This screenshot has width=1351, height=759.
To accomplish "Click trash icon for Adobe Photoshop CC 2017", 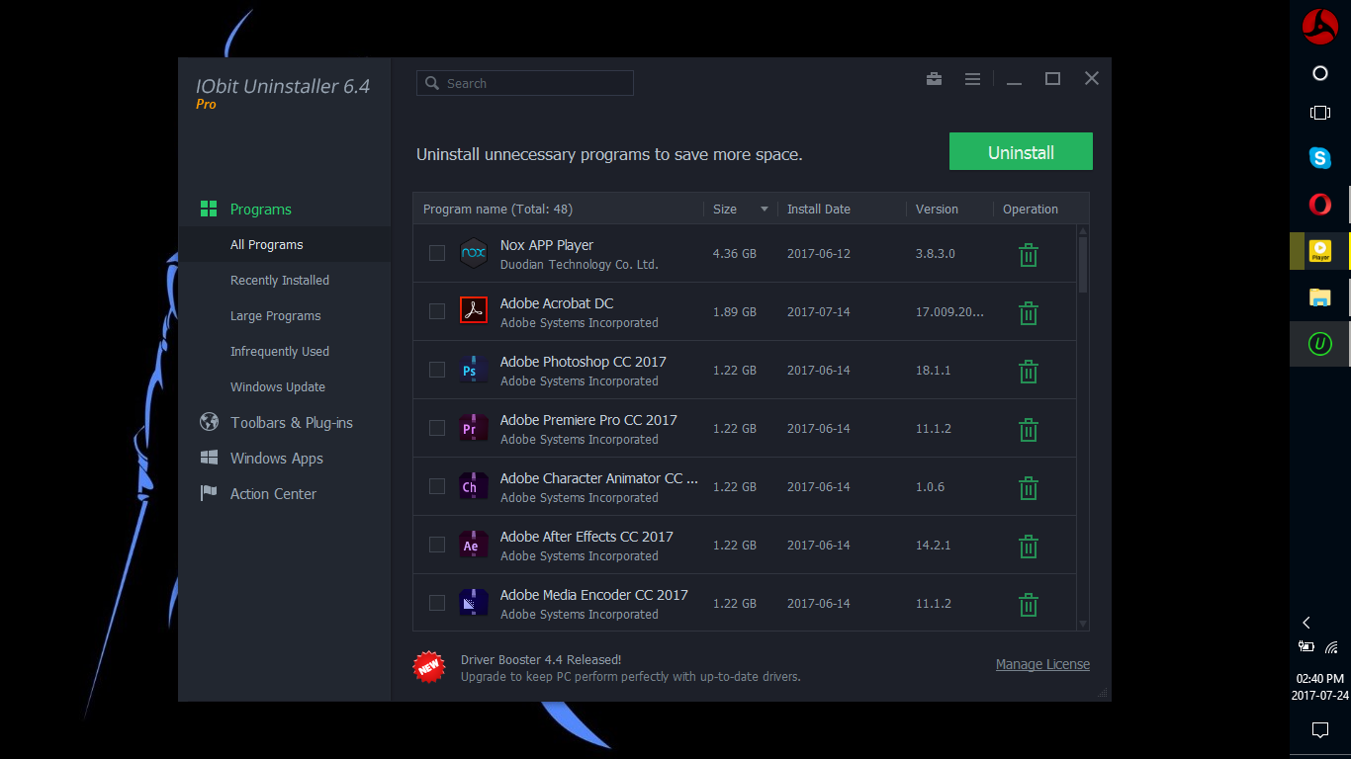I will 1029,372.
